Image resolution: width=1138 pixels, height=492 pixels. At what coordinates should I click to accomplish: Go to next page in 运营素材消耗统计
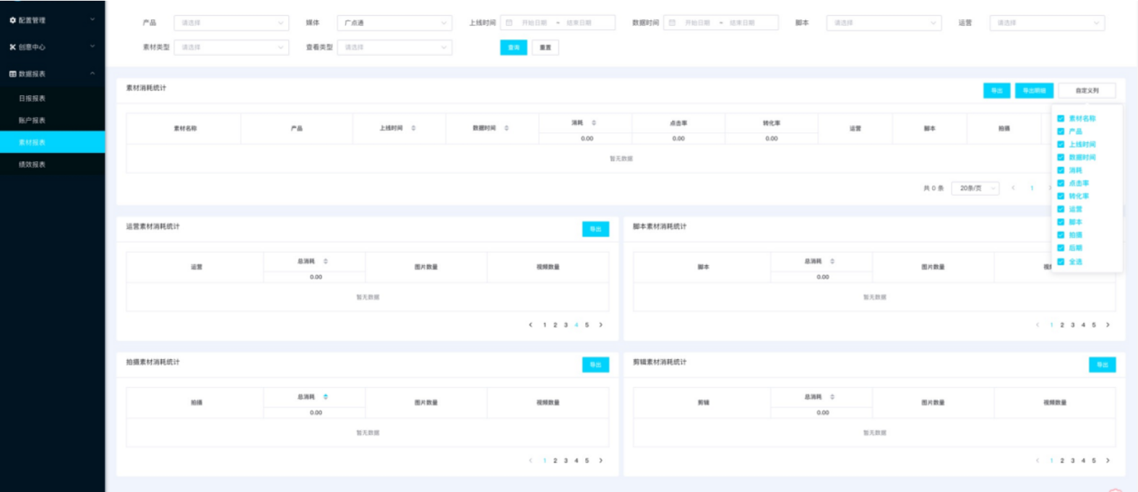(601, 325)
